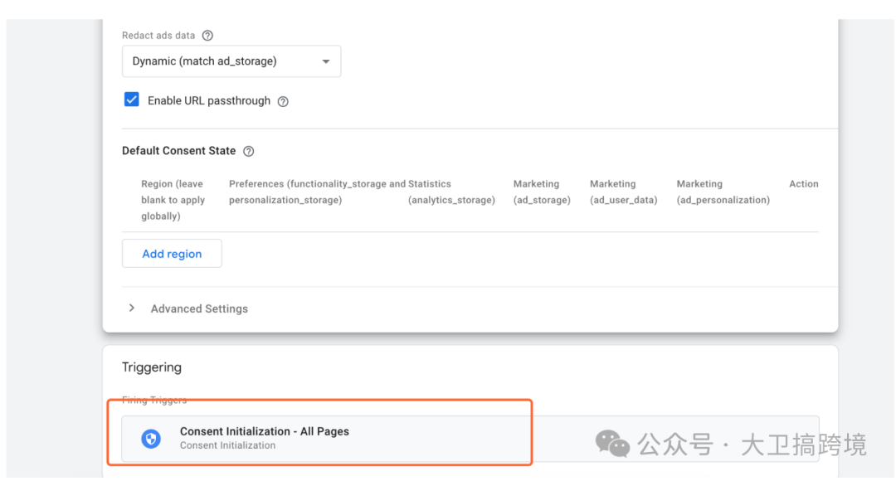Click the Marketing (ad_storage) column header
The image size is (896, 481).
click(542, 192)
